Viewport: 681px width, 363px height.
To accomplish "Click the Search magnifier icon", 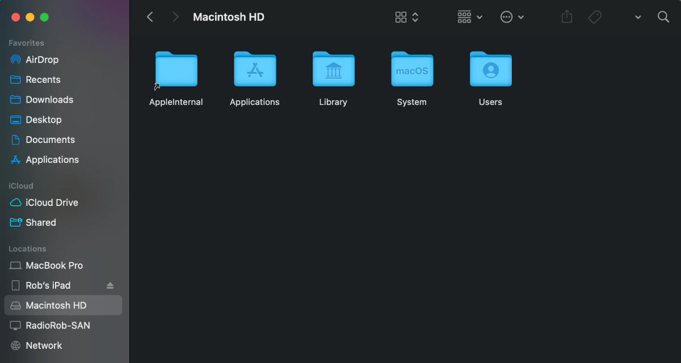I will [x=663, y=17].
